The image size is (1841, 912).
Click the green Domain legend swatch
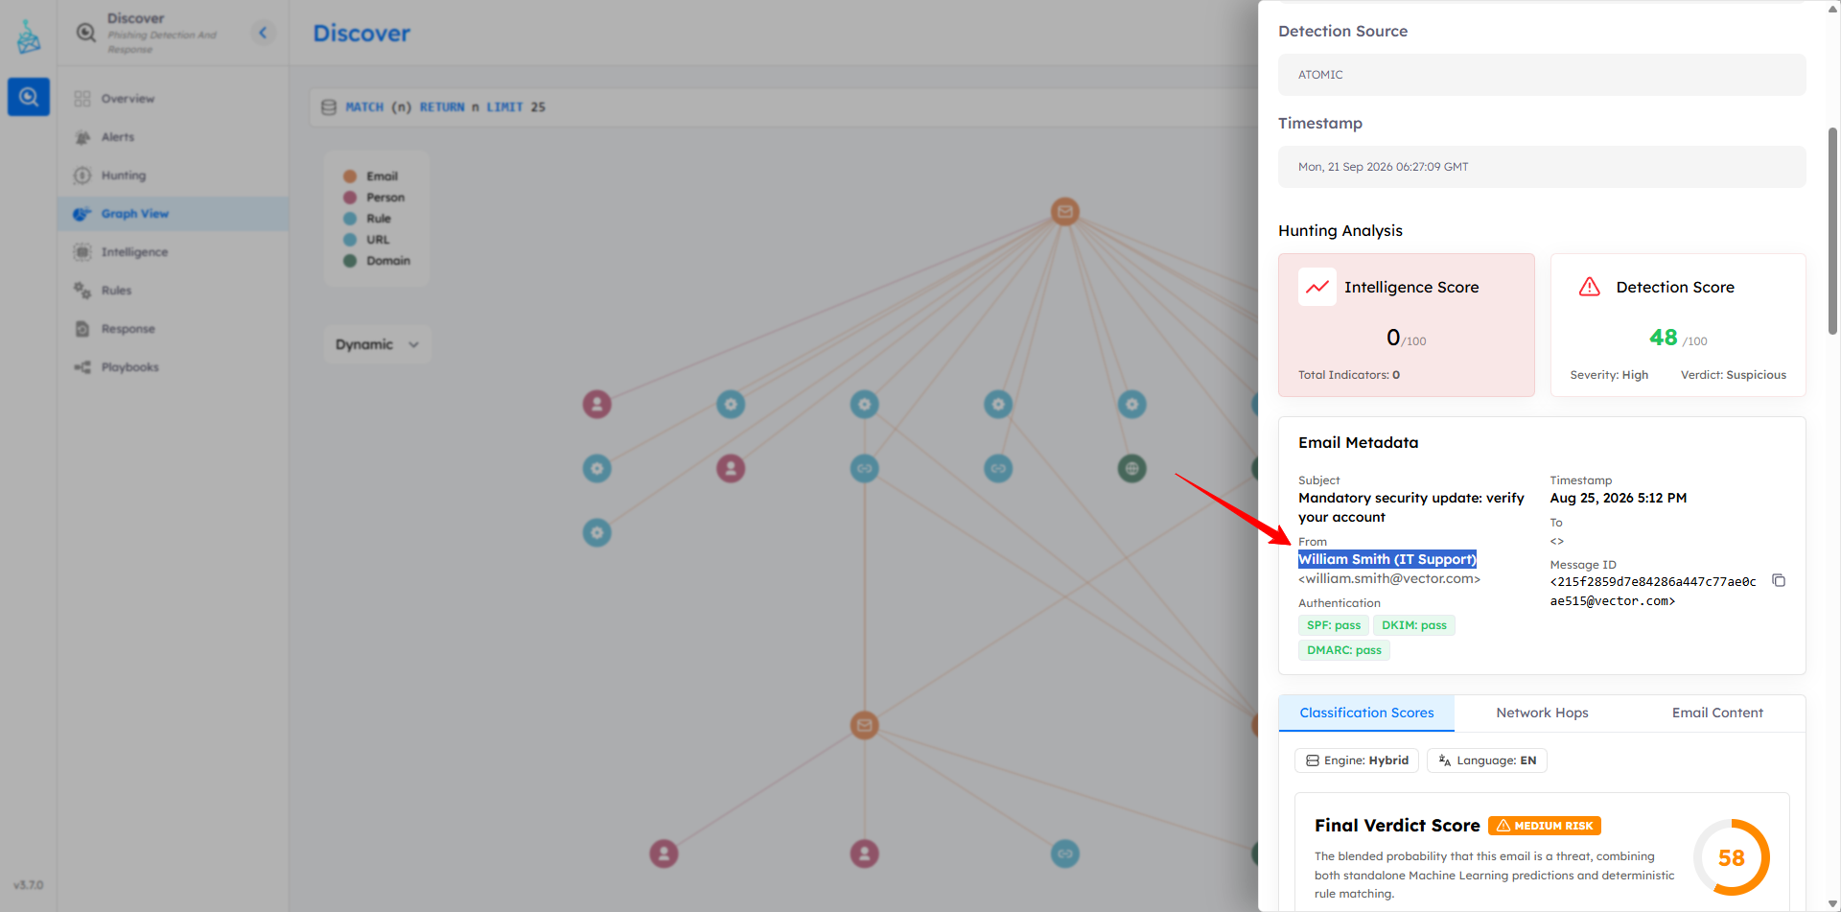(x=350, y=261)
